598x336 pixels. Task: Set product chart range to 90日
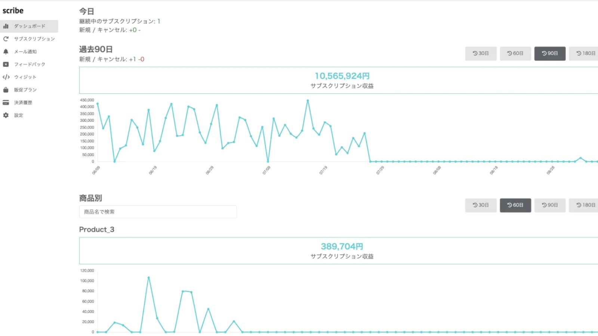[x=550, y=205]
